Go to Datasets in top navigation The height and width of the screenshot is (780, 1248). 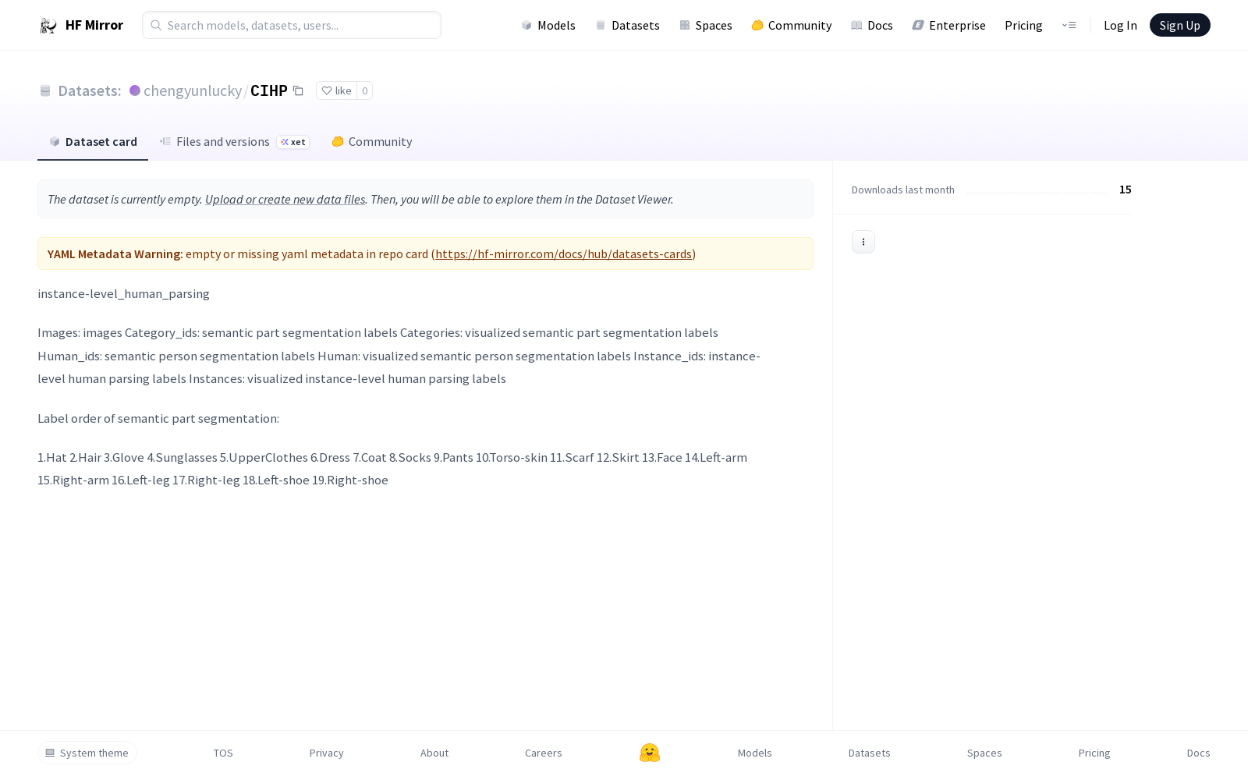[627, 25]
